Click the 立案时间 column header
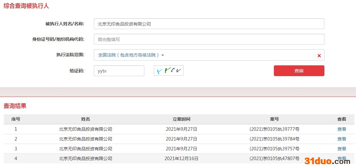This screenshot has height=168, width=356. tap(181, 119)
